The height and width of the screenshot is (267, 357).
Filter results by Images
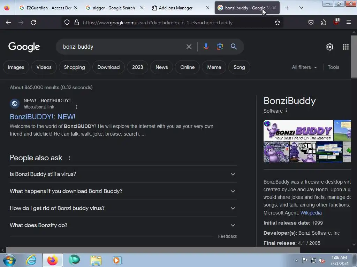(x=16, y=67)
